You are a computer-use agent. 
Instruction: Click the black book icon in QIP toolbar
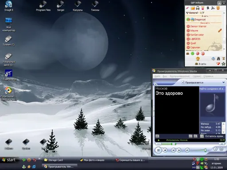click(x=208, y=8)
